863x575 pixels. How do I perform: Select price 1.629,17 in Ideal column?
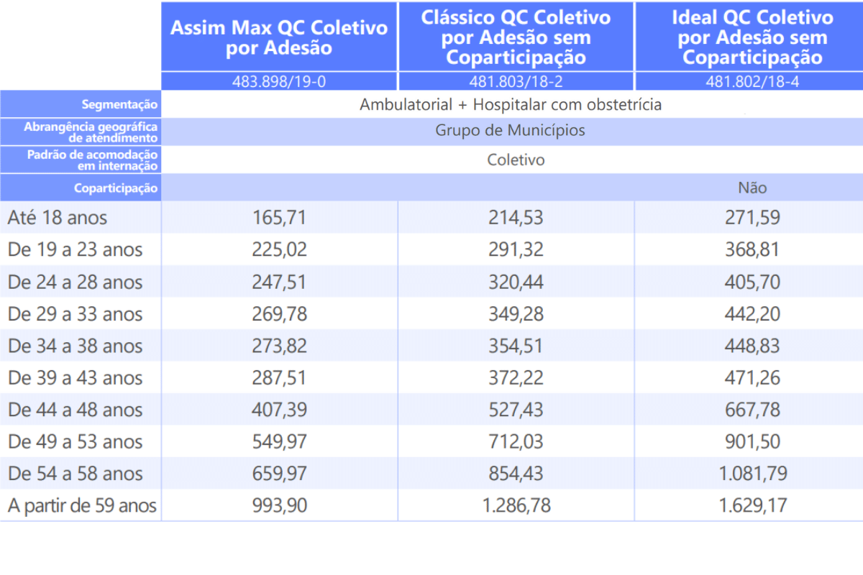[x=752, y=505]
